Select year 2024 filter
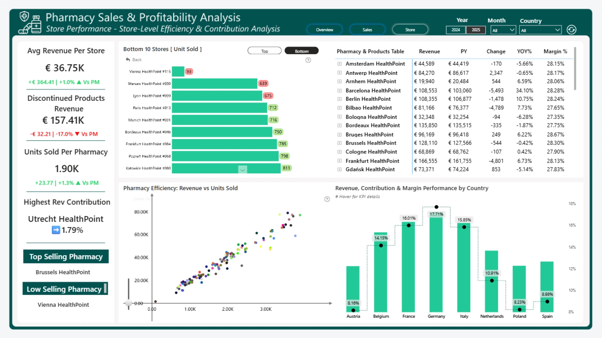 (456, 30)
